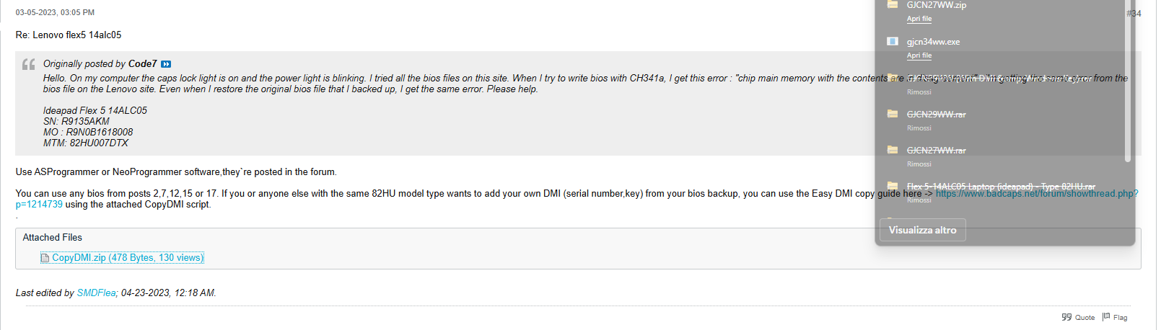Select the gjcn34ww.exe download entry name
This screenshot has height=330, width=1161.
(x=933, y=42)
